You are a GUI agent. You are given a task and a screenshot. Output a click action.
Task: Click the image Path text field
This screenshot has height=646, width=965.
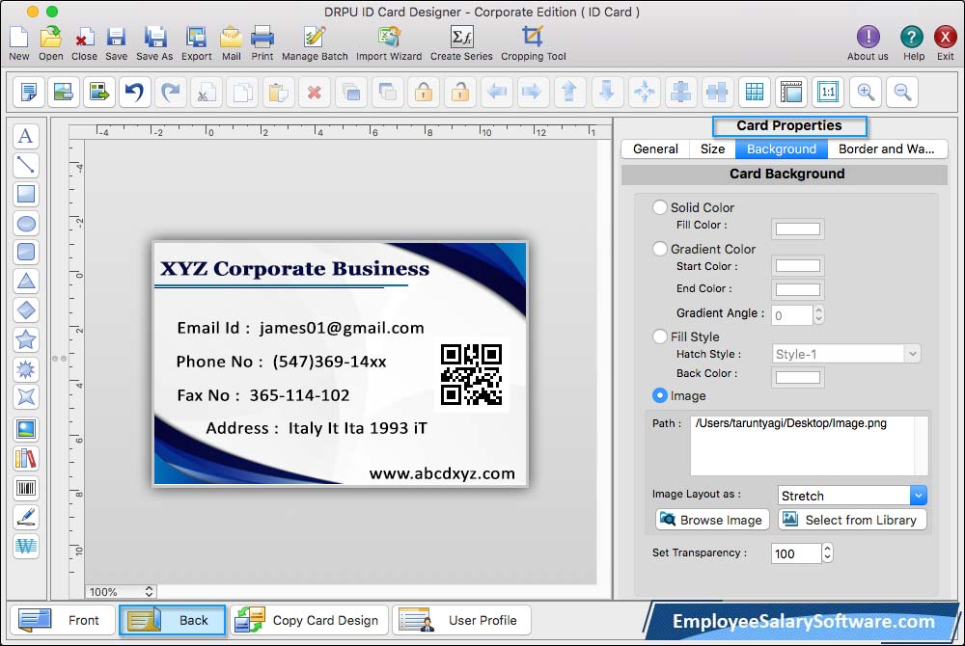pos(809,445)
